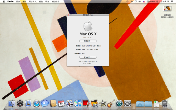Open the volume control in menu bar
Screen dimensions: 176x110
click(x=140, y=1)
